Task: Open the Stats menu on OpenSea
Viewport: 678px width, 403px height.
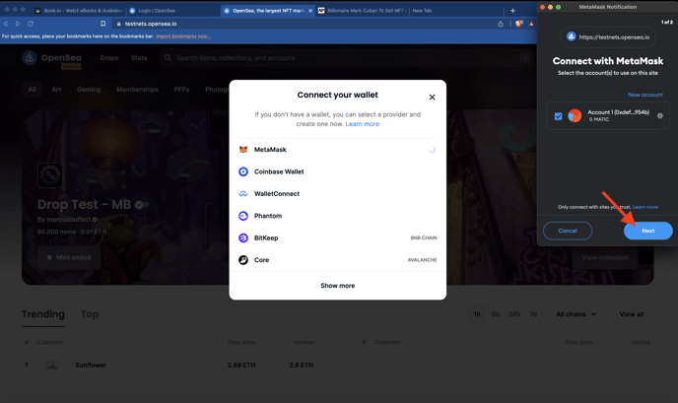Action: [139, 57]
